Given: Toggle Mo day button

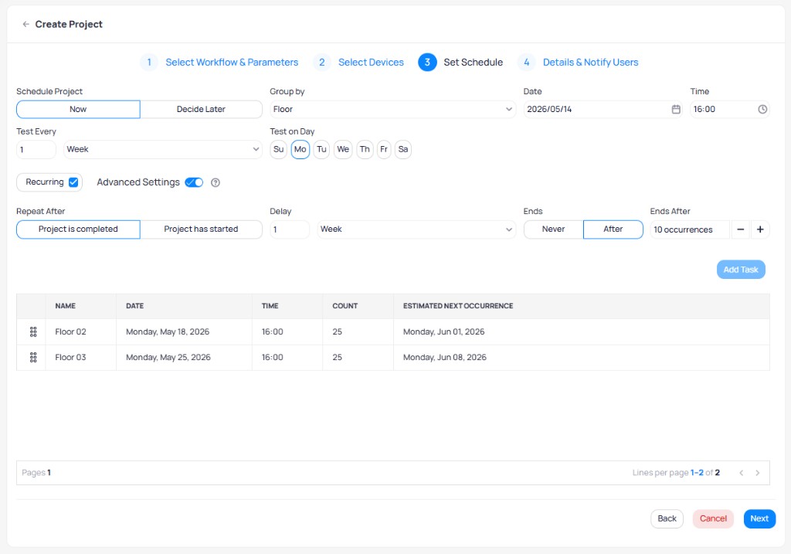Looking at the screenshot, I should [x=300, y=149].
